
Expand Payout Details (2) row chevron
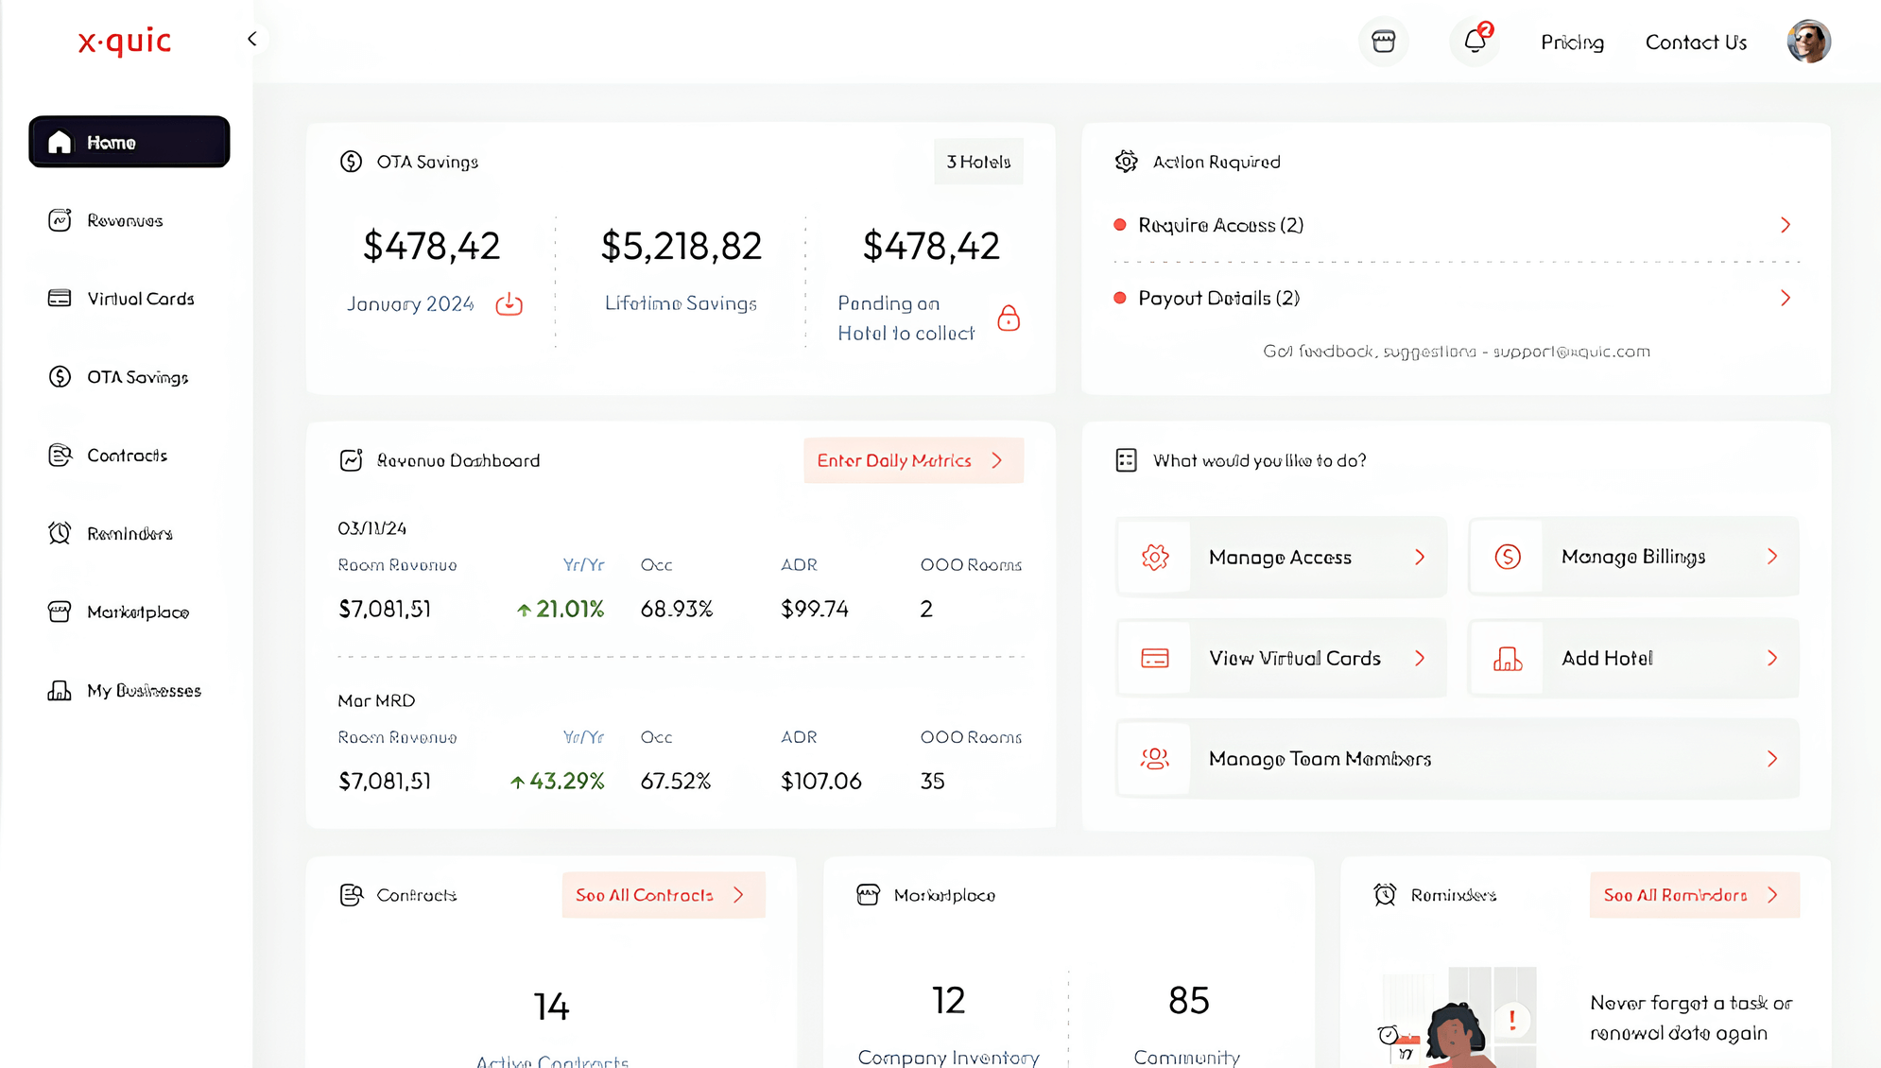(x=1785, y=299)
